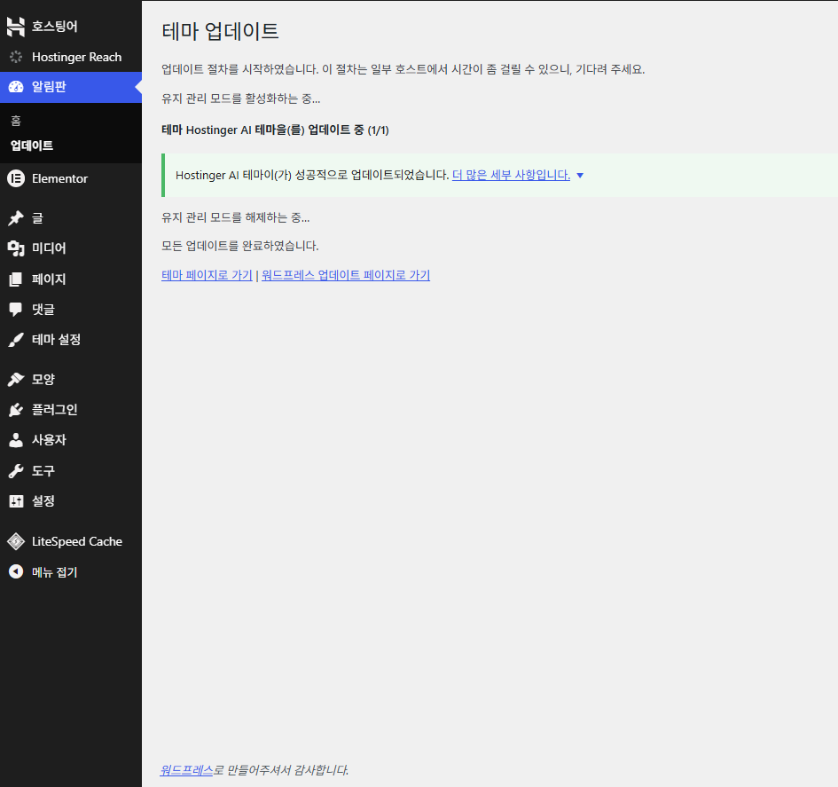Click the brush icon beside 테마 설정

[16, 340]
